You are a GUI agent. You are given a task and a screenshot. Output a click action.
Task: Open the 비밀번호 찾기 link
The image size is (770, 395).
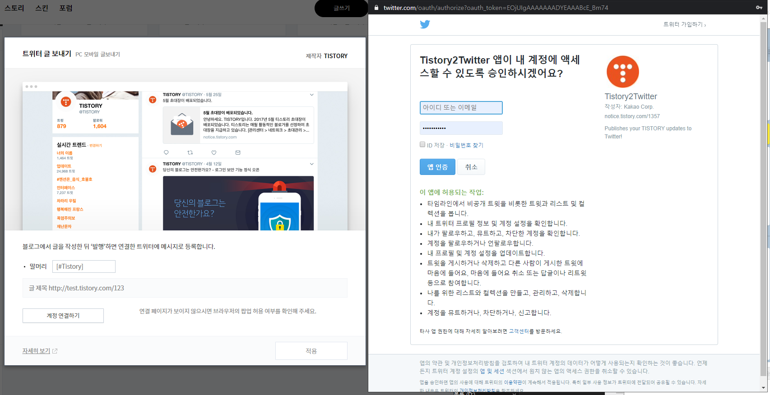point(466,145)
